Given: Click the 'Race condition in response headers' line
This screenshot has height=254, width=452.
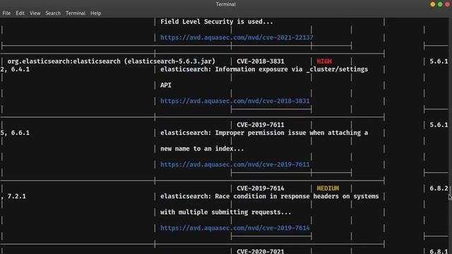Looking at the screenshot, I should click(x=270, y=196).
